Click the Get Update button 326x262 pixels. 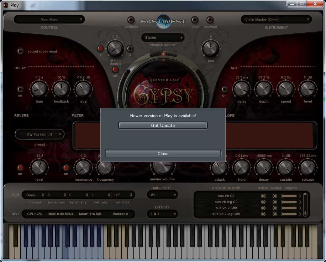163,126
